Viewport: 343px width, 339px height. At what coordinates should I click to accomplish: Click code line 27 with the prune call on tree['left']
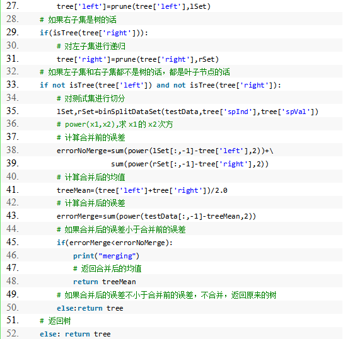[x=134, y=6]
